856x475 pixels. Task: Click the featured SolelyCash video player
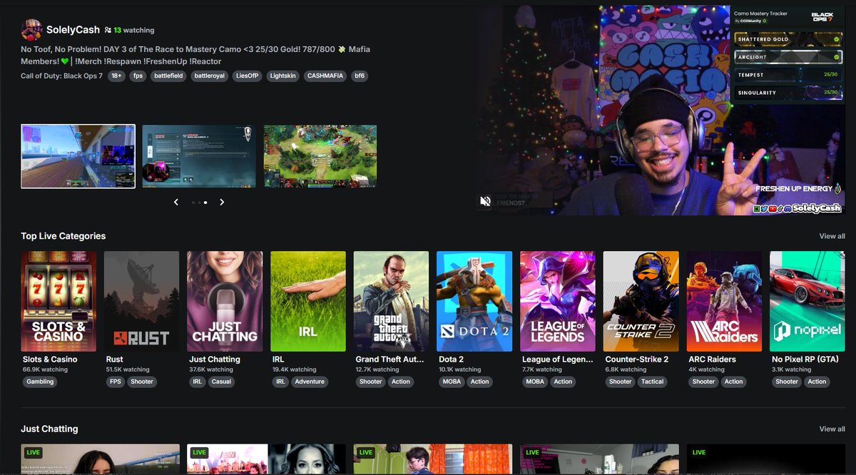(662, 111)
